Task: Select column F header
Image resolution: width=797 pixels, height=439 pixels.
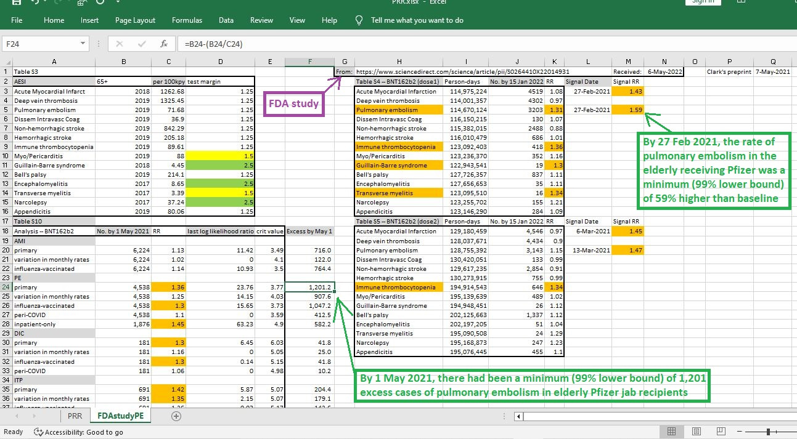Action: tap(310, 62)
